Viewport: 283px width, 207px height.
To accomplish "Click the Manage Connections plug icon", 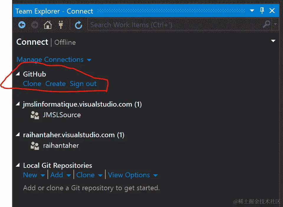I will (x=61, y=25).
